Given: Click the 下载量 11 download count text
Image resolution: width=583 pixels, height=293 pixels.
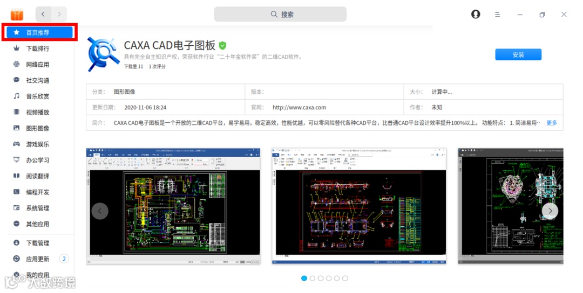Looking at the screenshot, I should [133, 66].
